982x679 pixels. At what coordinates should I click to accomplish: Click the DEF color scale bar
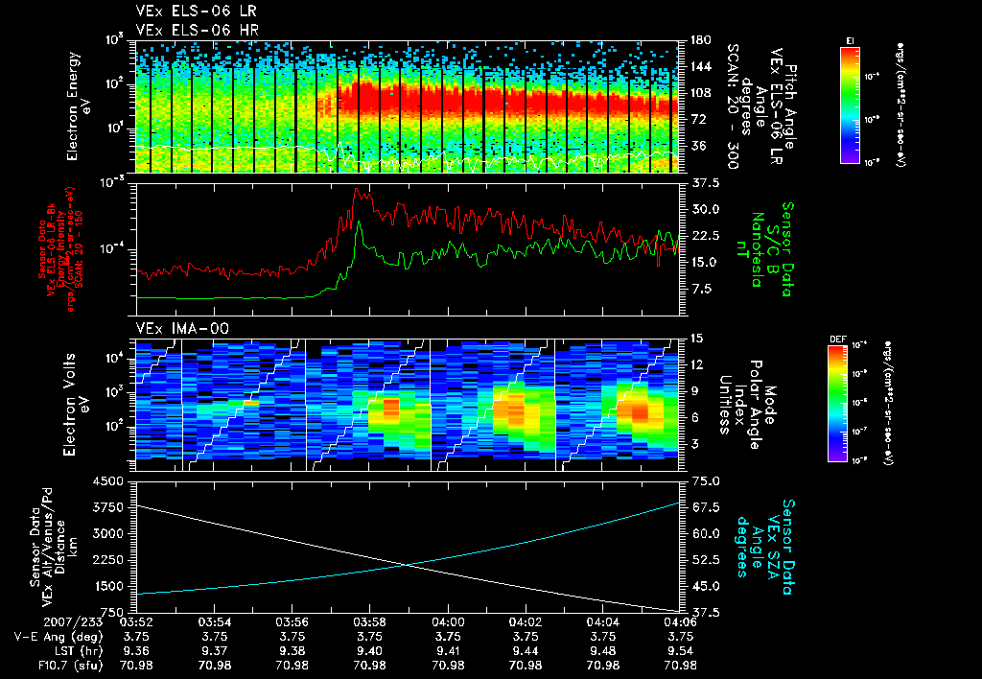pyautogui.click(x=837, y=404)
